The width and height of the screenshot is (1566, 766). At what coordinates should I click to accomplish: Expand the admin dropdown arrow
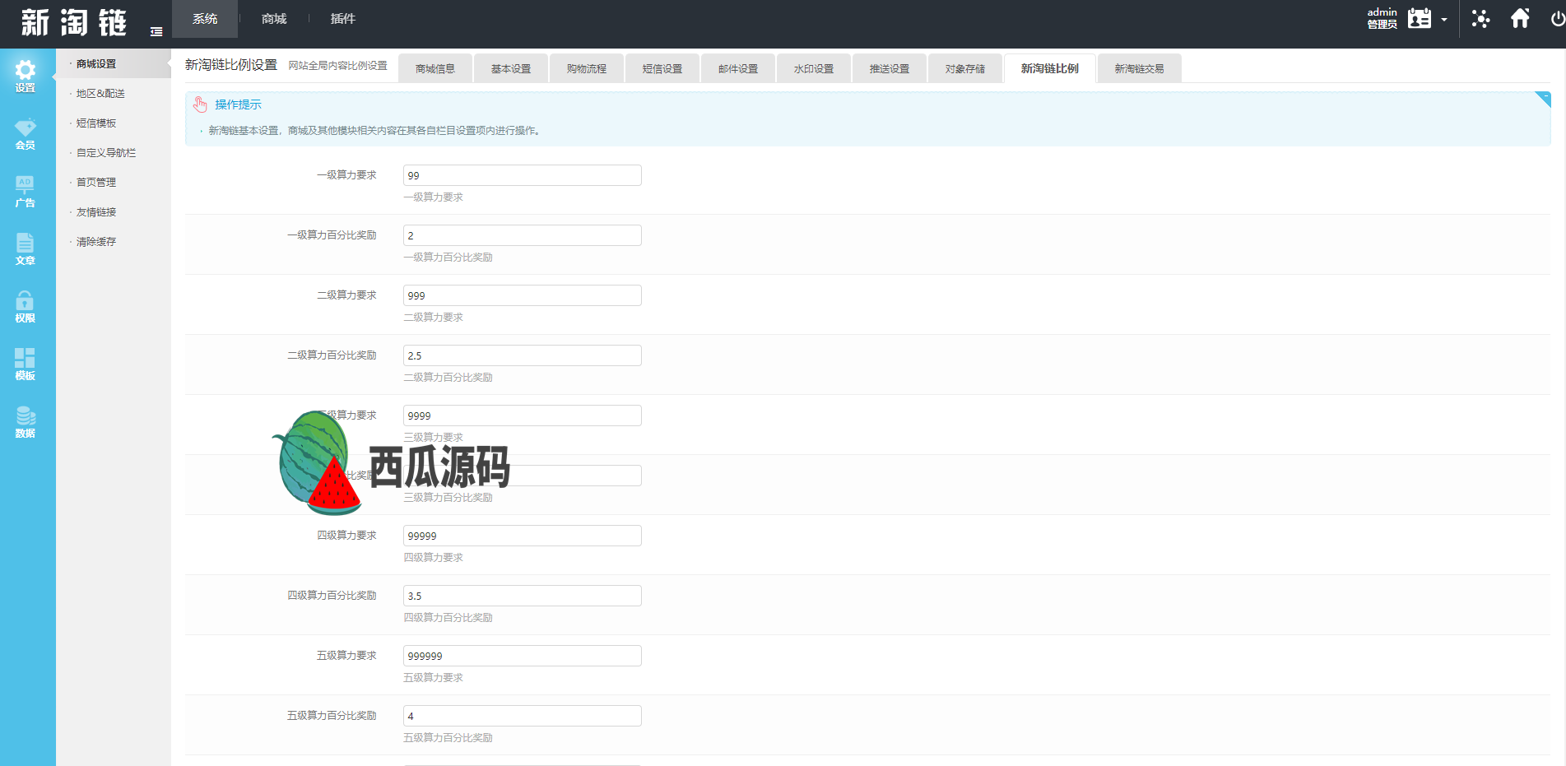click(1444, 20)
